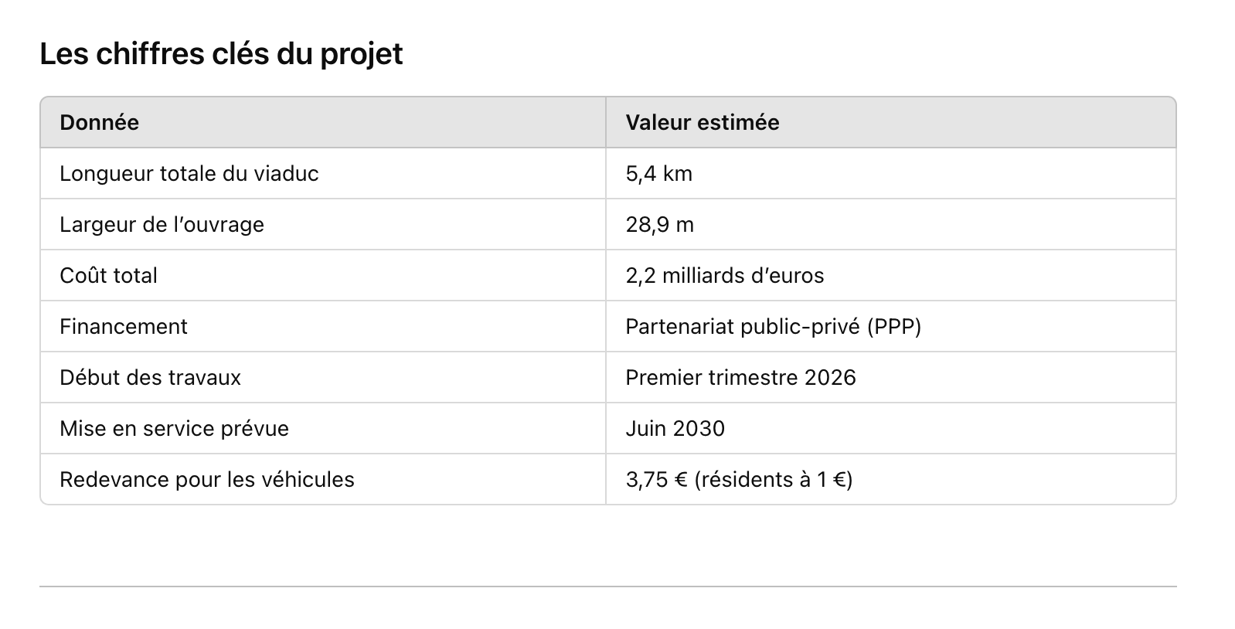Click the "Valeur estimée" column header
Screen dimensions: 1235x629
(x=702, y=123)
